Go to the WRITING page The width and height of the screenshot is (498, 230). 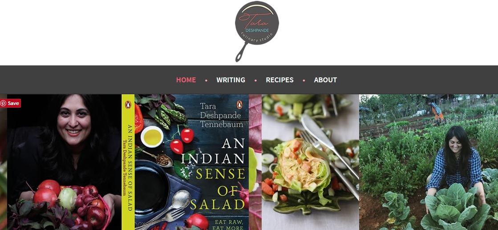(231, 80)
